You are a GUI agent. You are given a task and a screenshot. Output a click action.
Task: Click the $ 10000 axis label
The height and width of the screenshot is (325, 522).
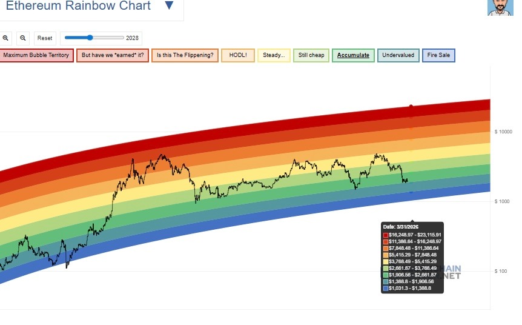pos(504,132)
